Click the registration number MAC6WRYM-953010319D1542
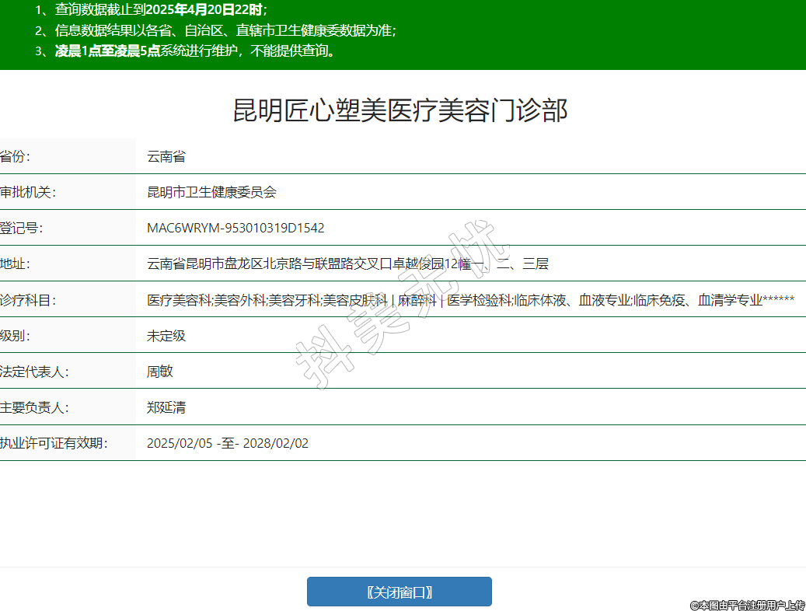Image resolution: width=806 pixels, height=611 pixels. coord(236,228)
